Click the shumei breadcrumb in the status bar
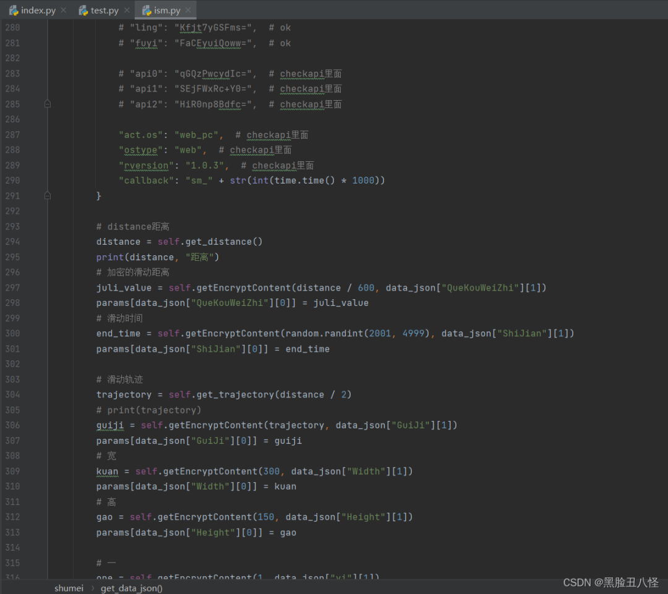The height and width of the screenshot is (594, 668). [x=69, y=588]
